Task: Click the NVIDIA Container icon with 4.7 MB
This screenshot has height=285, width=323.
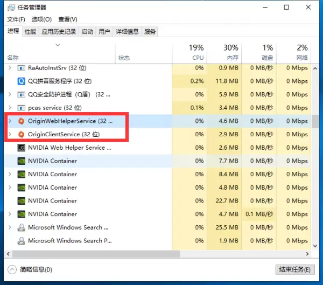Action: click(21, 214)
